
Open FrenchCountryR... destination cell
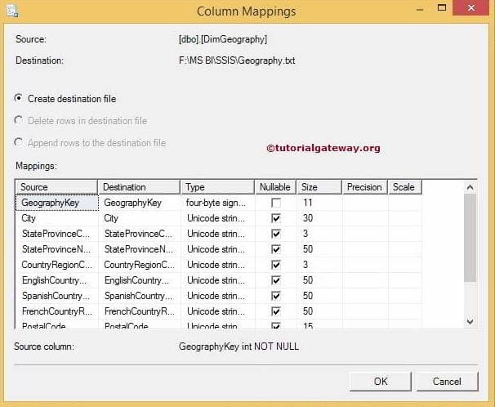pos(140,311)
